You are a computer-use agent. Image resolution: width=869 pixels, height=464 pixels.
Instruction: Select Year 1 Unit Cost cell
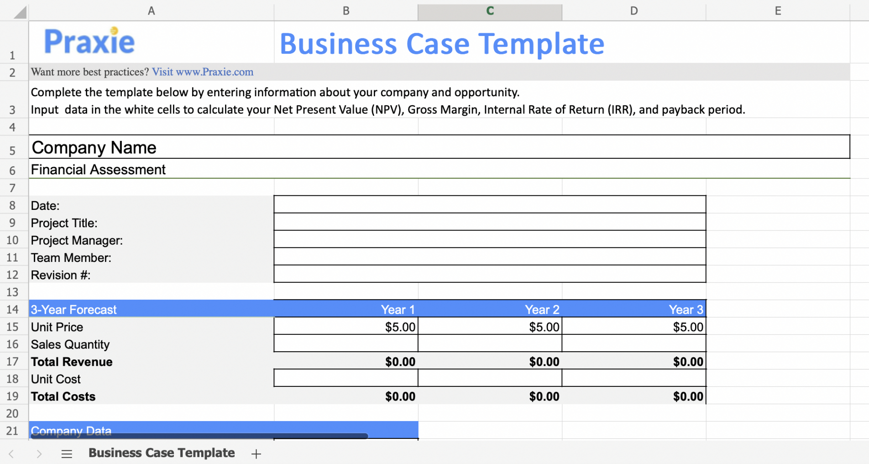pyautogui.click(x=346, y=378)
